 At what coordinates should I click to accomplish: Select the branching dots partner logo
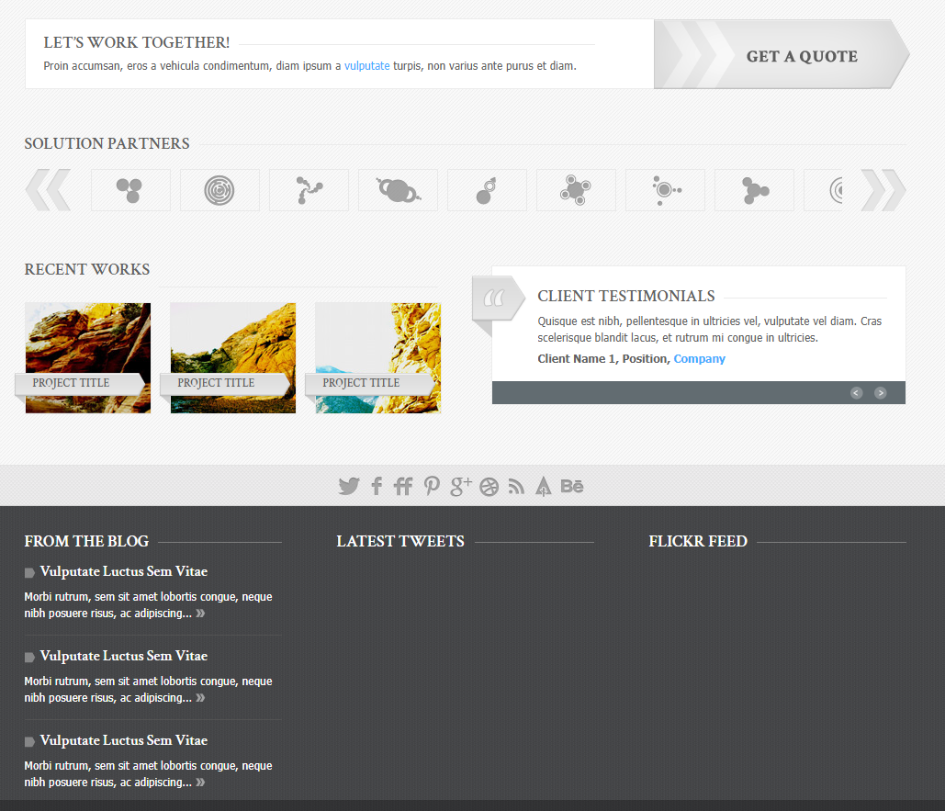coord(309,190)
